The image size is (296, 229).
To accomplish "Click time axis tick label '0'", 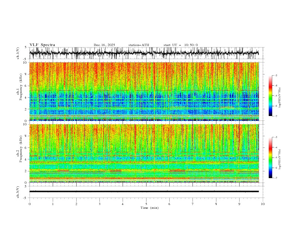I will [30, 204].
